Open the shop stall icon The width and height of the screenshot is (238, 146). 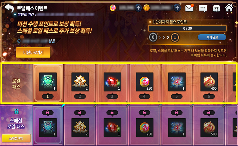(216, 8)
